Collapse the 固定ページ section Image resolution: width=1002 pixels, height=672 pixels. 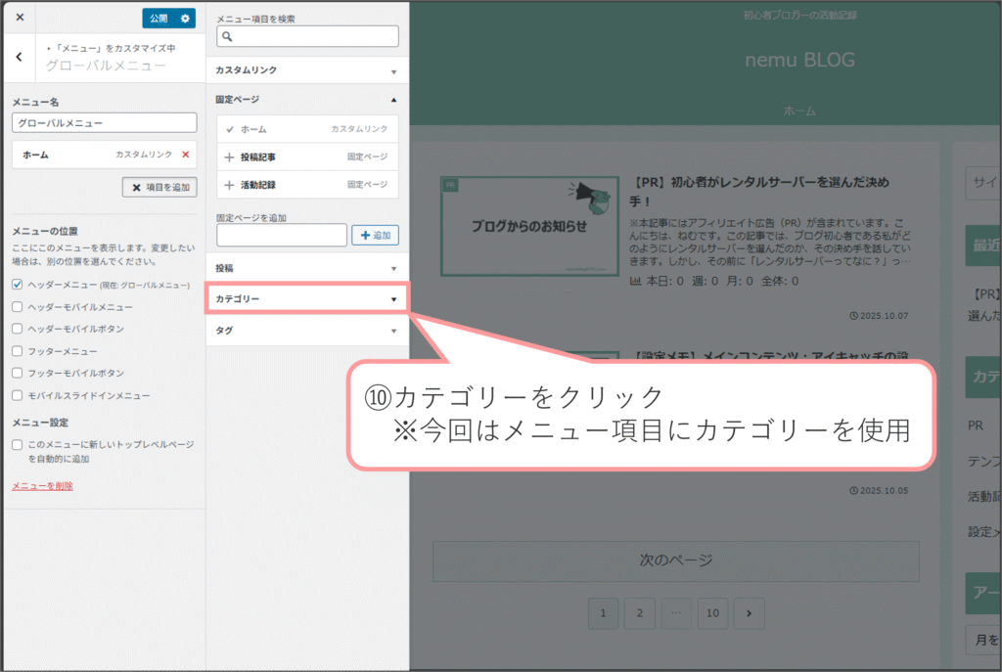point(306,100)
